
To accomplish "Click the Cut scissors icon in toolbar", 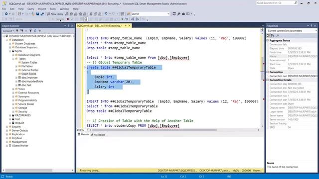I will 91,14.
